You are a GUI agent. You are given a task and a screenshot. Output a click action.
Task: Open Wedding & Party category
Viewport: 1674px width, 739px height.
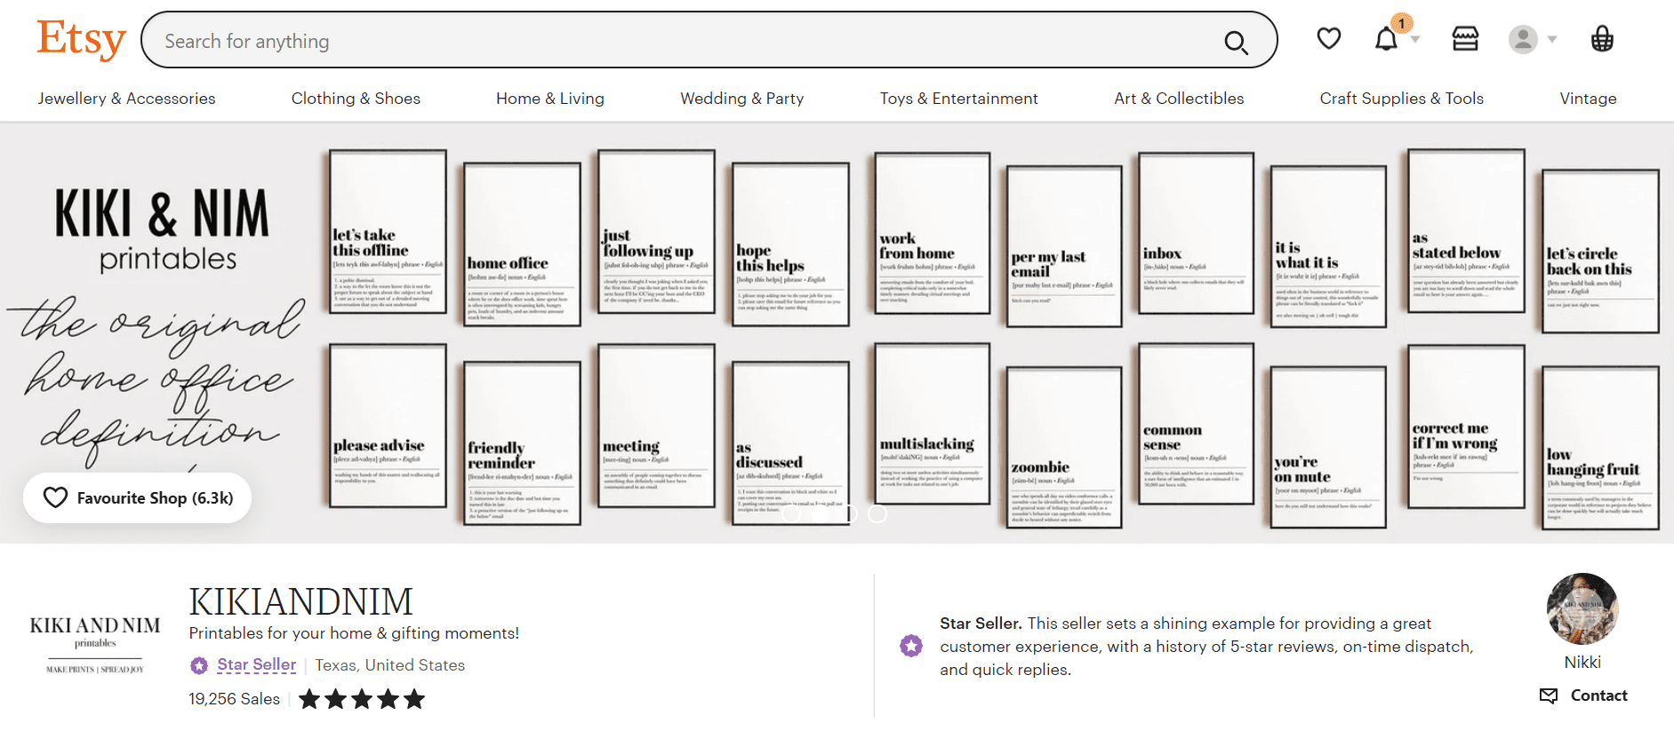pyautogui.click(x=742, y=99)
